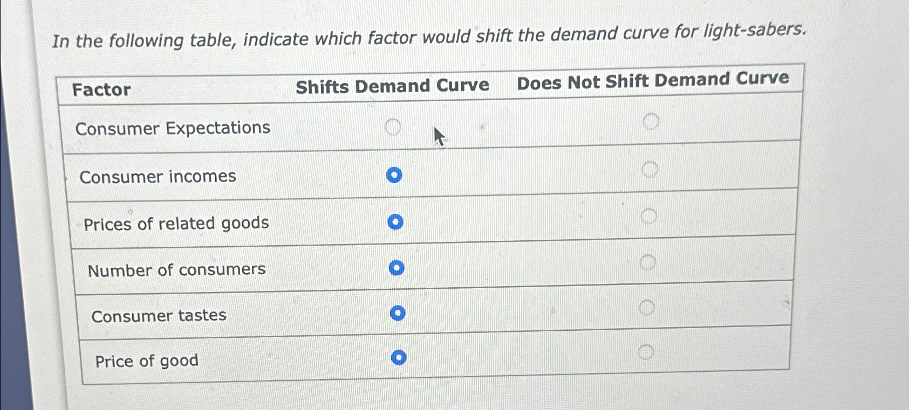The width and height of the screenshot is (909, 410).
Task: Click the Consumer incomes row label
Action: 158,176
